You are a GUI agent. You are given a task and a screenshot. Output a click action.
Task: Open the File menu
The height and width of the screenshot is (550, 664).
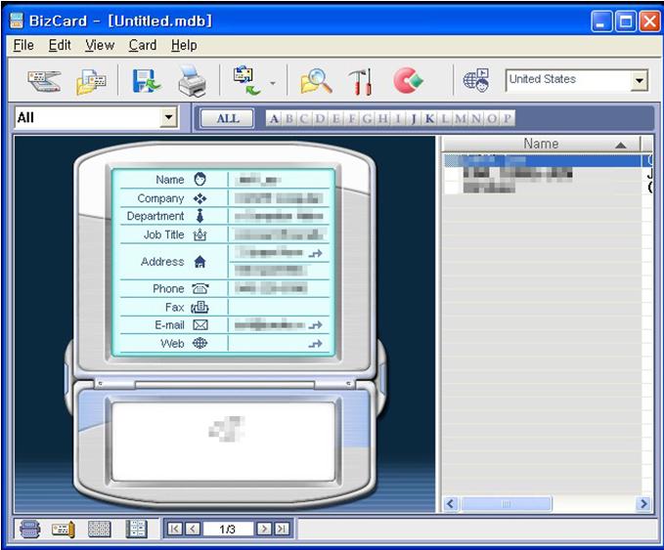(x=23, y=45)
